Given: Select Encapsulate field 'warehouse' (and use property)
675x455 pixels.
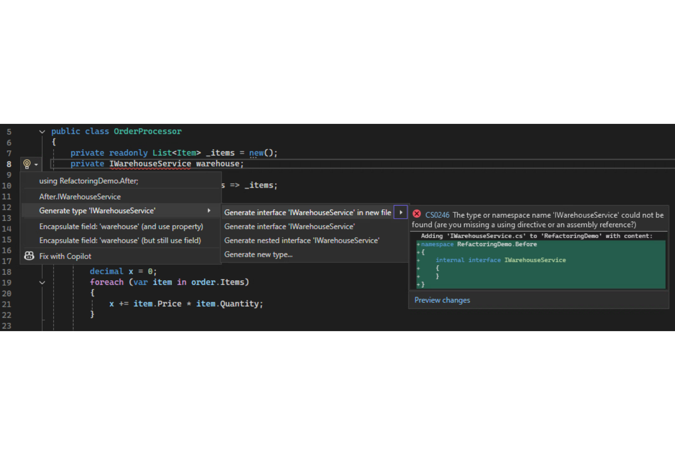Looking at the screenshot, I should pyautogui.click(x=121, y=227).
